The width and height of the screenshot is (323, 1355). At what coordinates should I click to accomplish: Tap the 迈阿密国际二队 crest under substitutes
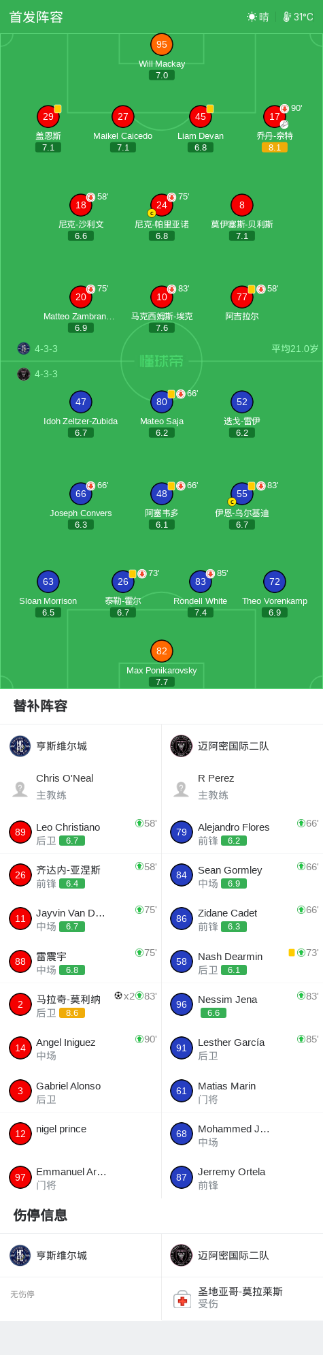pyautogui.click(x=182, y=746)
